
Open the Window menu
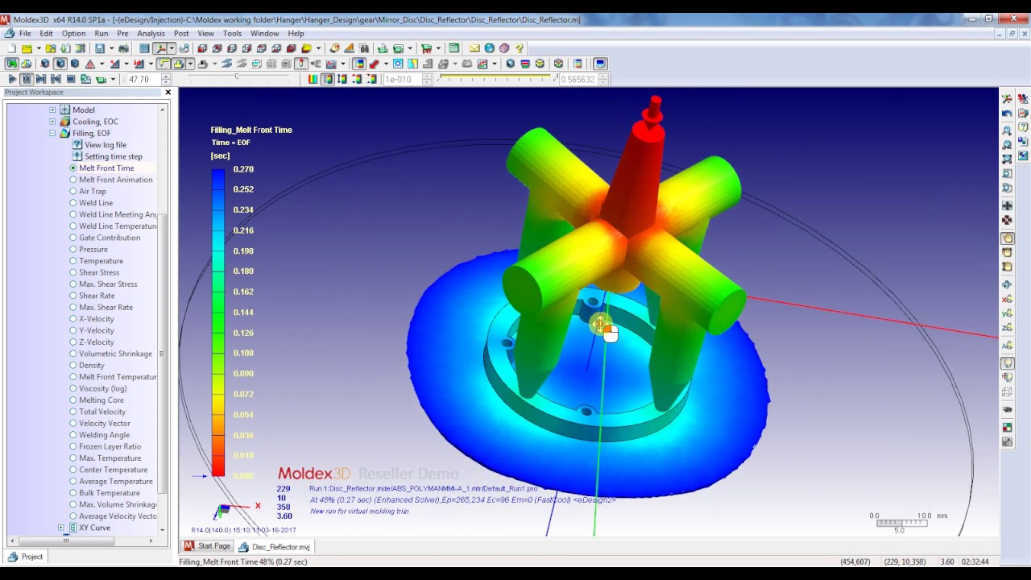tap(264, 33)
